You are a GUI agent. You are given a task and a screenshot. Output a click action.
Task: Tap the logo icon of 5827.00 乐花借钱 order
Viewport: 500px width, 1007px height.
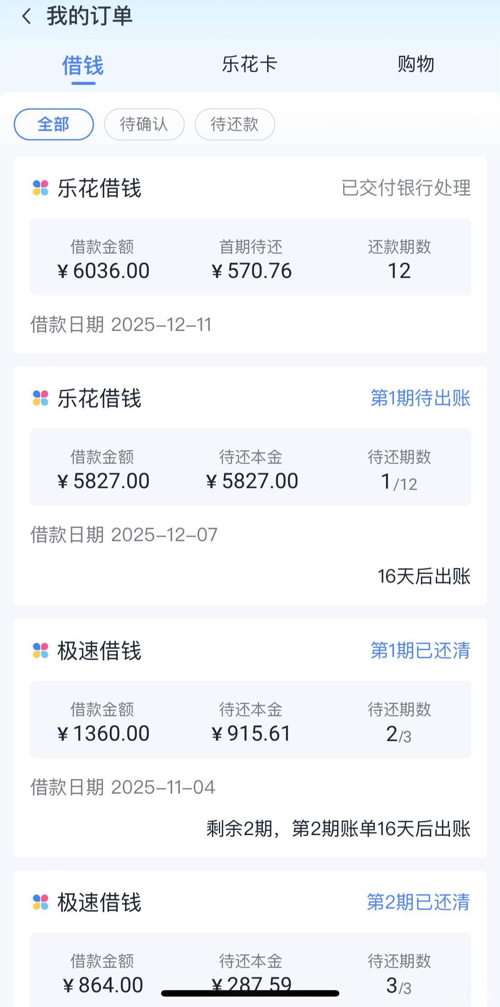pos(41,398)
